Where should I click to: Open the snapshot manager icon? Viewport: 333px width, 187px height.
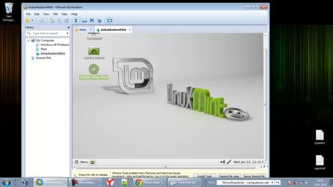[x=67, y=21]
